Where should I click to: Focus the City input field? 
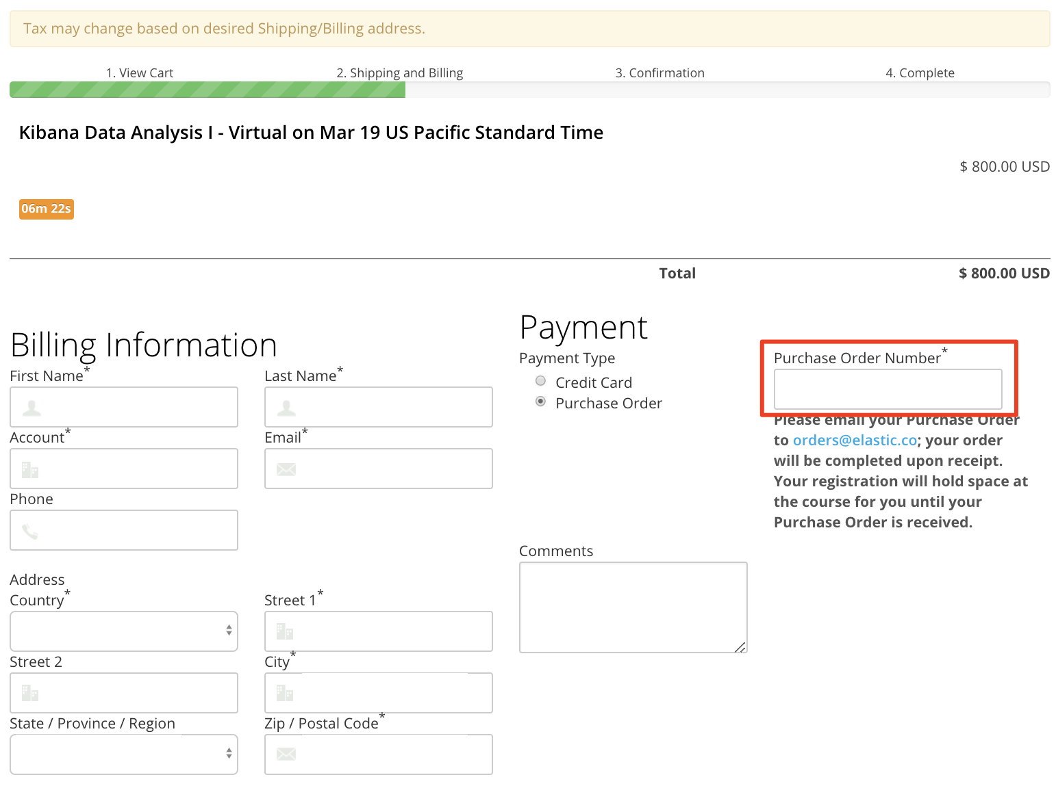pyautogui.click(x=379, y=693)
